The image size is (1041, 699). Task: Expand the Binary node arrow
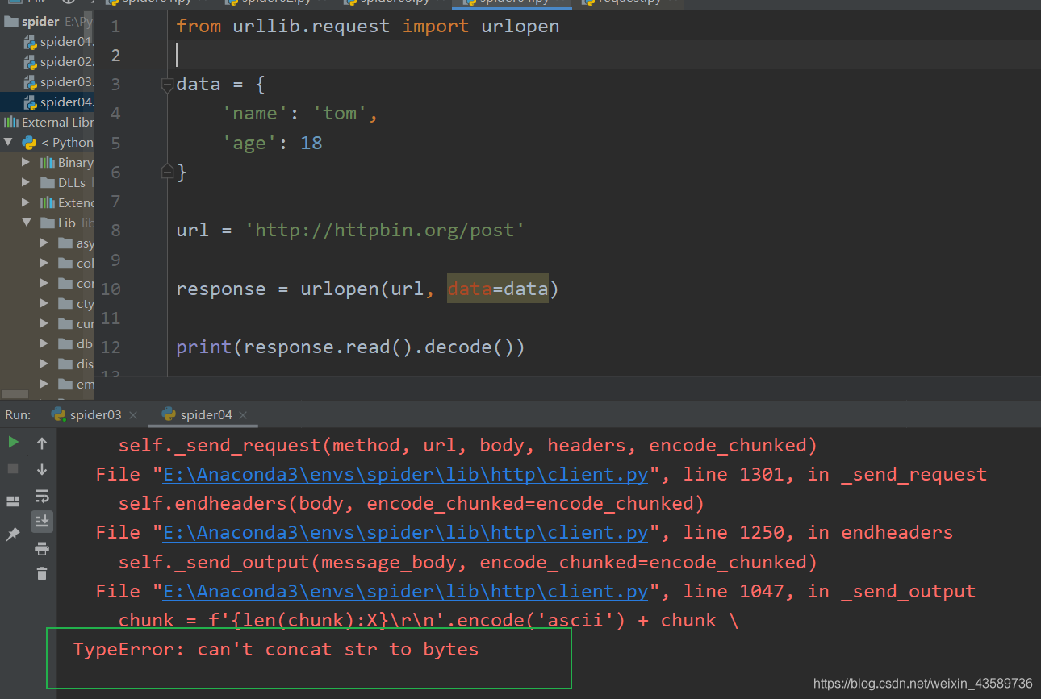(x=27, y=163)
